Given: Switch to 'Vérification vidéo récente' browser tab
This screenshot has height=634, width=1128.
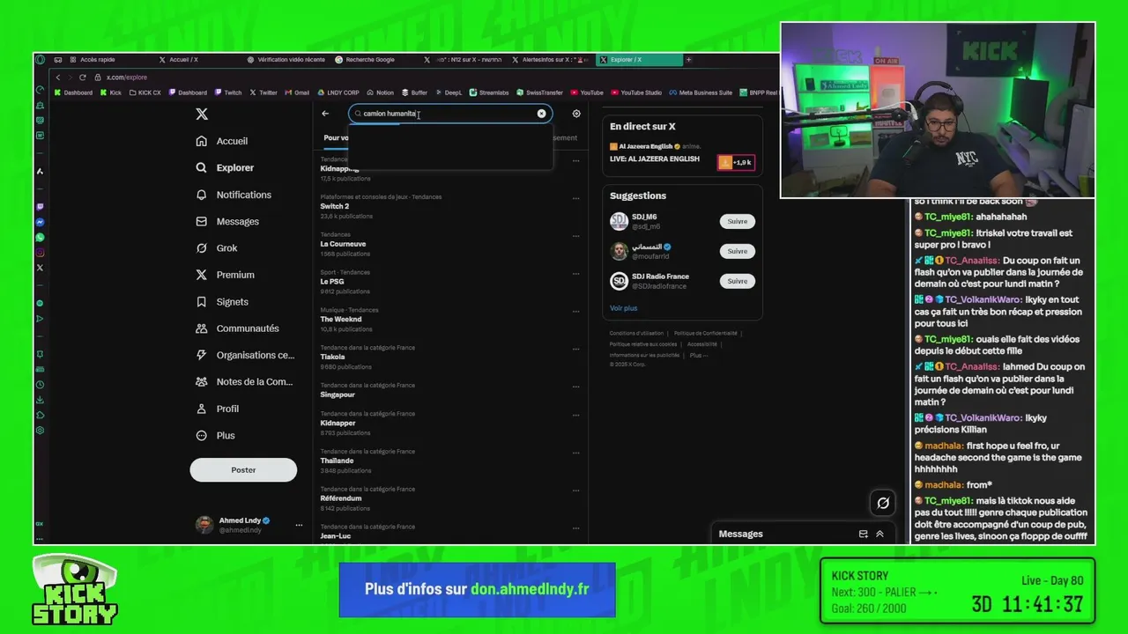Looking at the screenshot, I should click(286, 60).
